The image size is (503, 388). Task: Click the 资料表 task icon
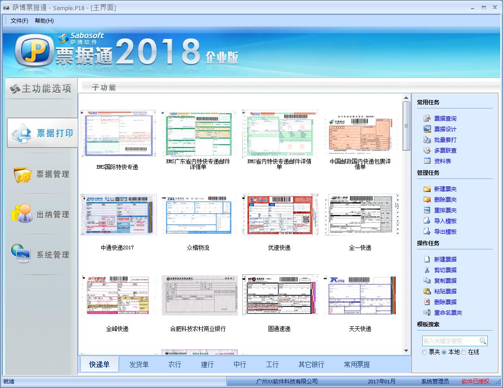[427, 161]
